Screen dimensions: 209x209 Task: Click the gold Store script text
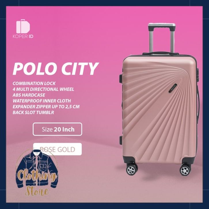[x=37, y=191]
